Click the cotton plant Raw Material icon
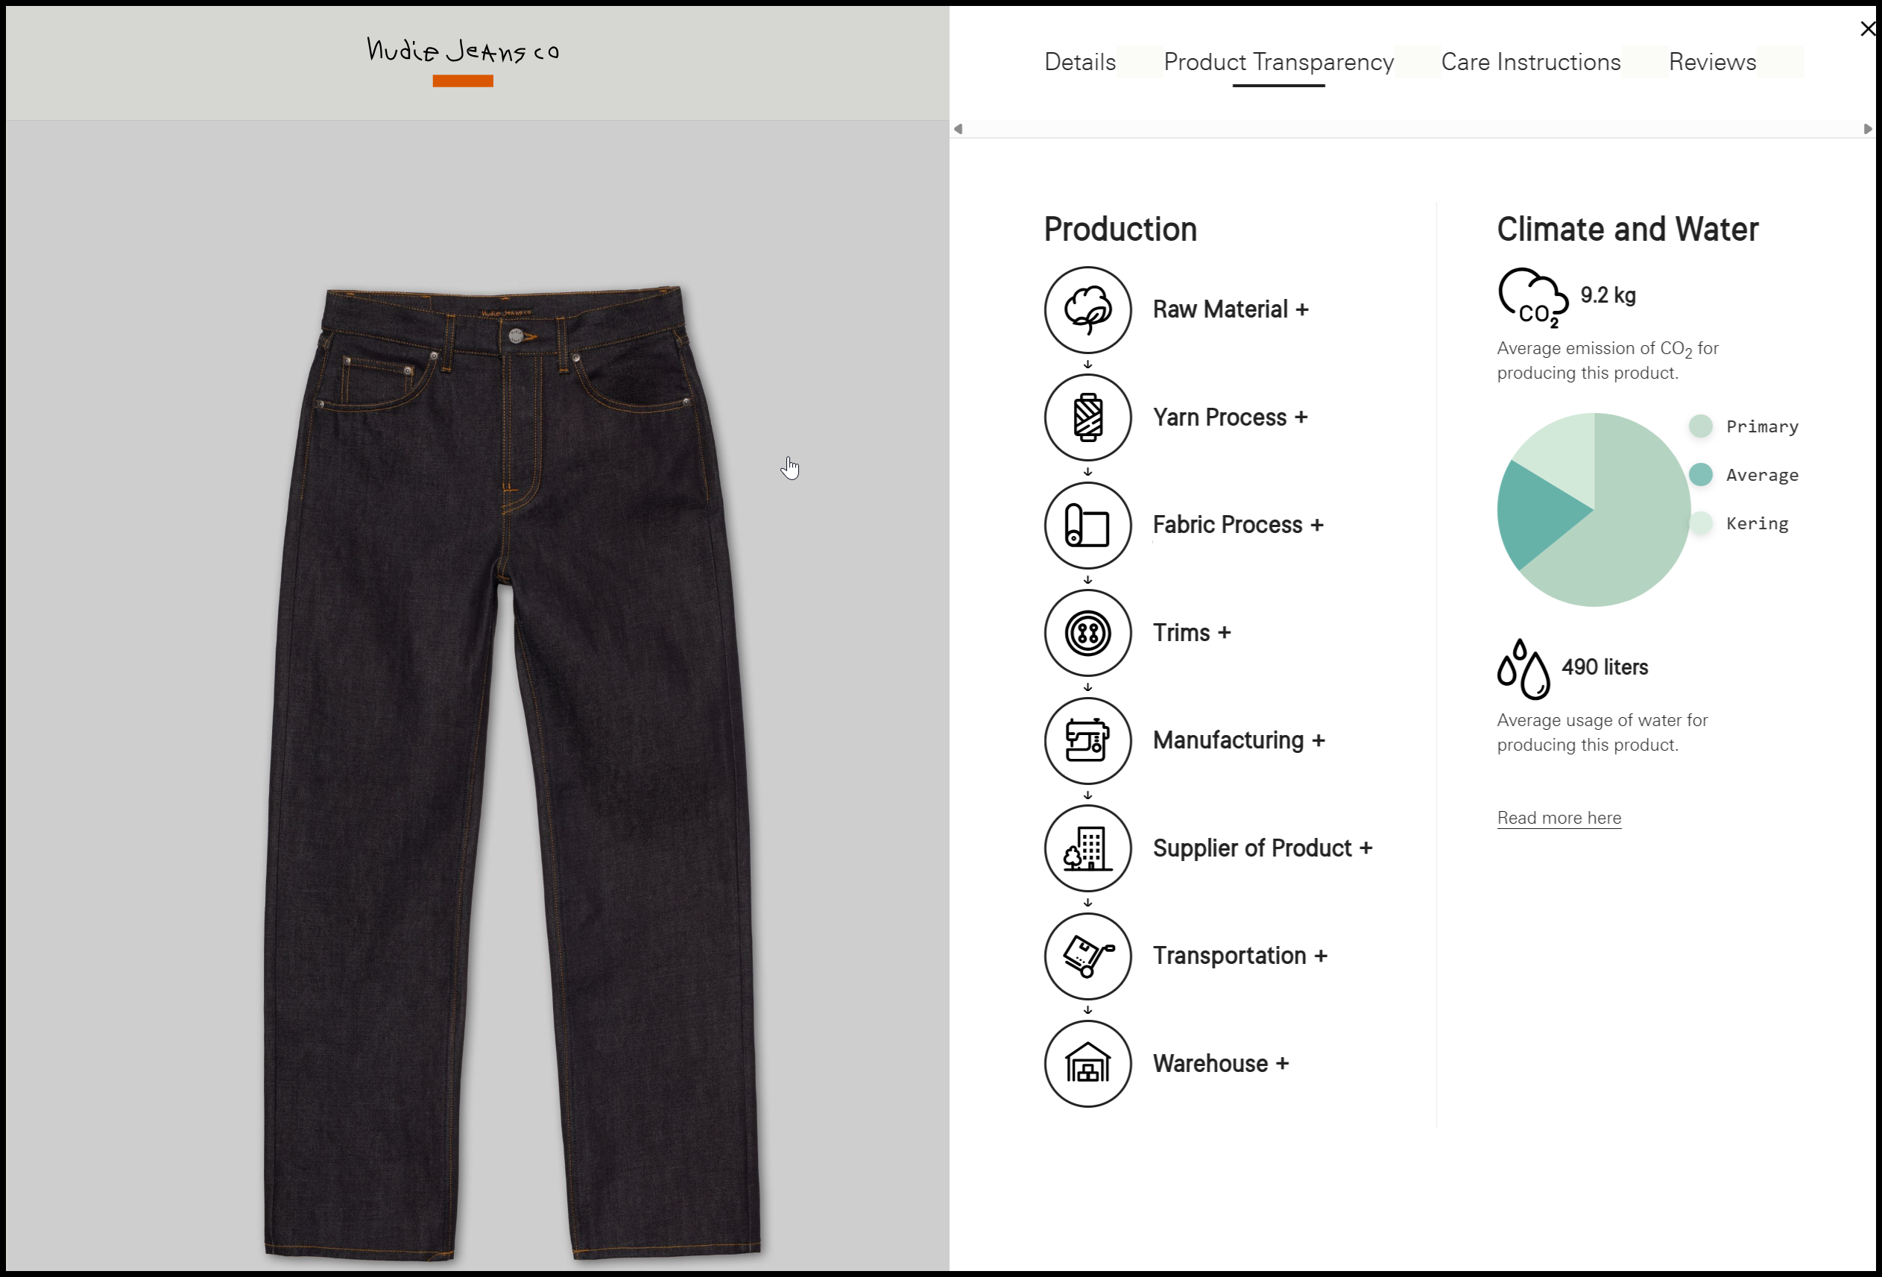 click(x=1087, y=309)
